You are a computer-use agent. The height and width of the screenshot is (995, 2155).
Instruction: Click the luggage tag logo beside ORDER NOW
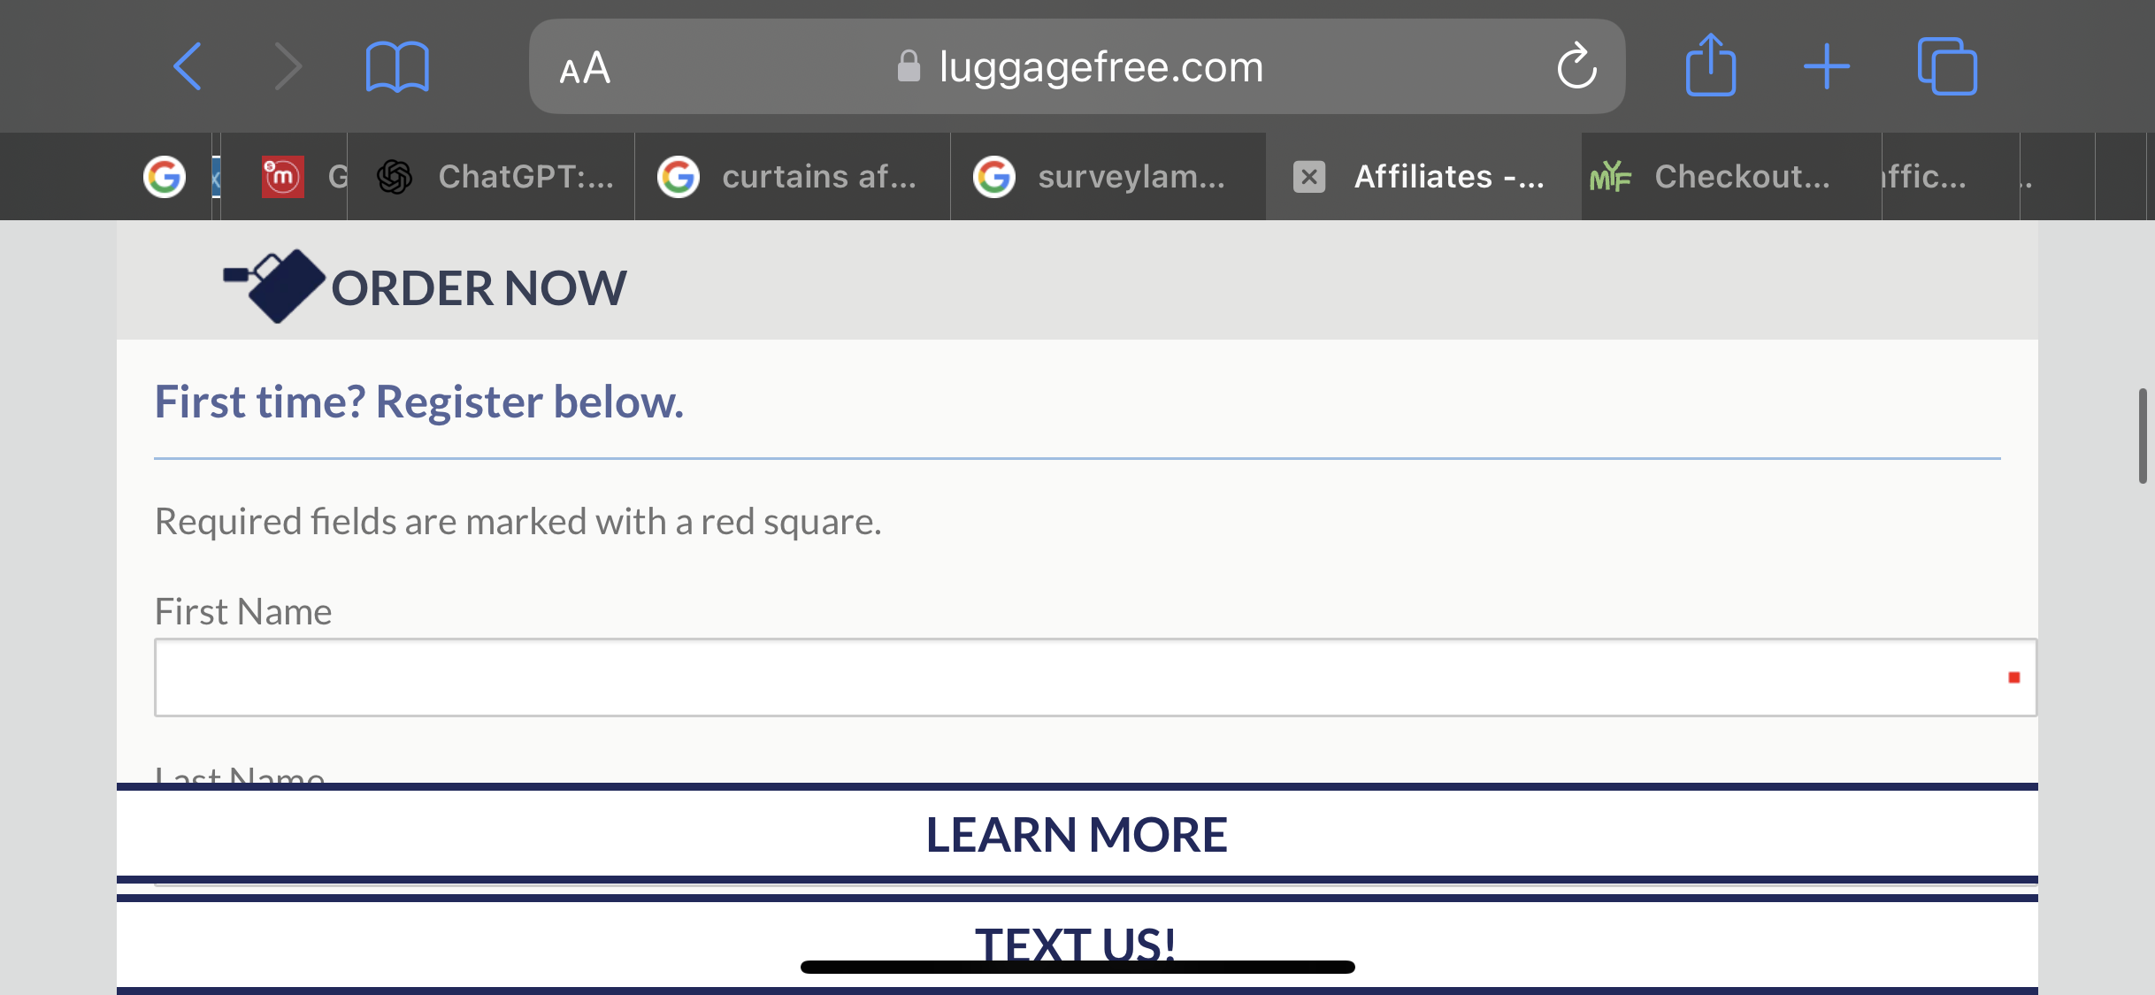pyautogui.click(x=274, y=286)
